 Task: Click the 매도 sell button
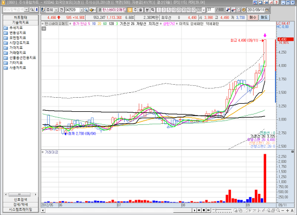pyautogui.click(x=264, y=17)
